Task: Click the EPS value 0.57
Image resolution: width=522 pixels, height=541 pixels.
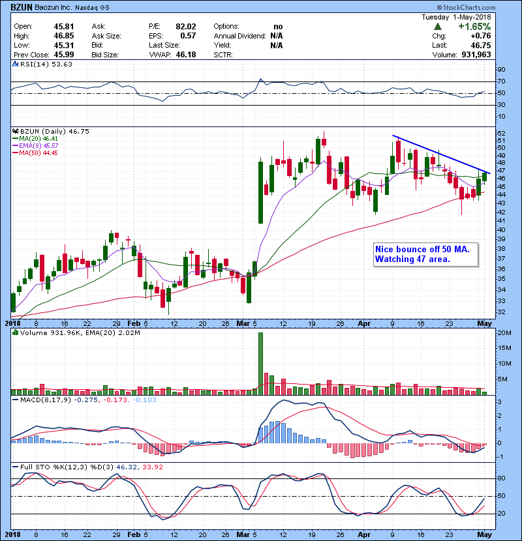Action: coord(189,36)
